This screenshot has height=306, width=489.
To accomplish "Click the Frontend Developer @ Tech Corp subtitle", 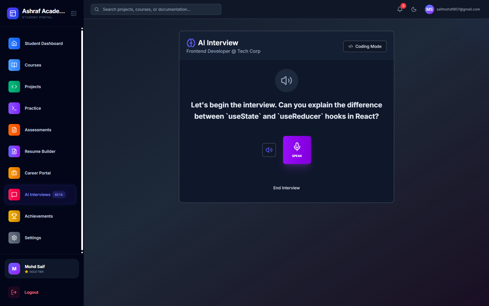I will pyautogui.click(x=223, y=51).
